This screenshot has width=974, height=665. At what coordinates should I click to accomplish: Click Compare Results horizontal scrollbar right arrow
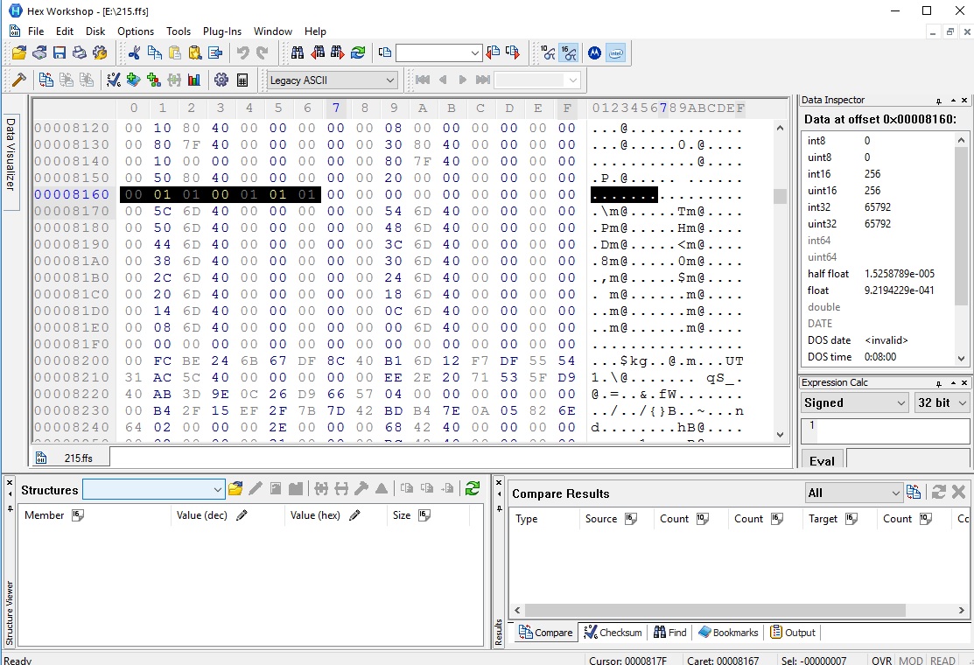(x=962, y=611)
